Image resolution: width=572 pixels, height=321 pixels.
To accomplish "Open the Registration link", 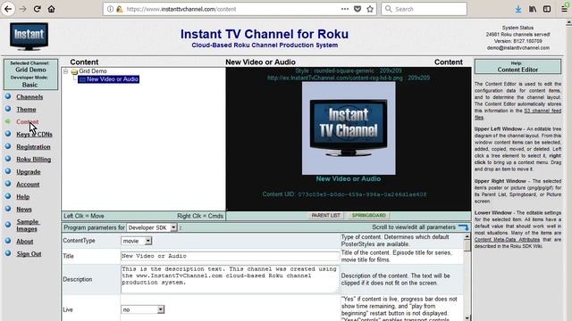I will click(x=33, y=146).
